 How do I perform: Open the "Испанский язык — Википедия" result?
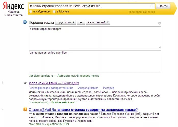click(x=54, y=83)
